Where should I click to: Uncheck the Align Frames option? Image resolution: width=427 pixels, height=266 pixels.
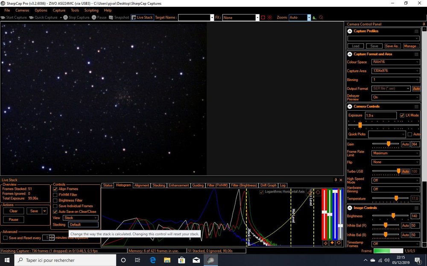[55, 189]
